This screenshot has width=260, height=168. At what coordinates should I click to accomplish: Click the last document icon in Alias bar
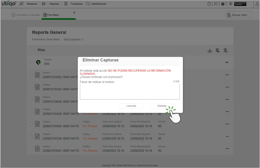(x=226, y=50)
